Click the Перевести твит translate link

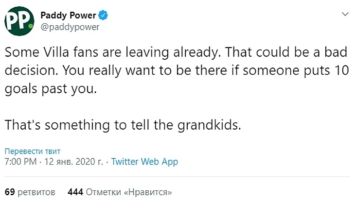pos(33,151)
